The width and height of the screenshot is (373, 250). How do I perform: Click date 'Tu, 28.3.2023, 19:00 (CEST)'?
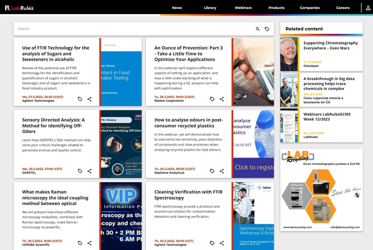pos(174,97)
